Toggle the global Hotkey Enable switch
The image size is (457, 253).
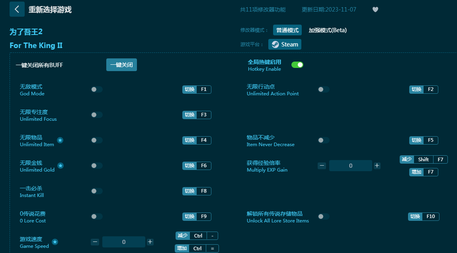[297, 65]
